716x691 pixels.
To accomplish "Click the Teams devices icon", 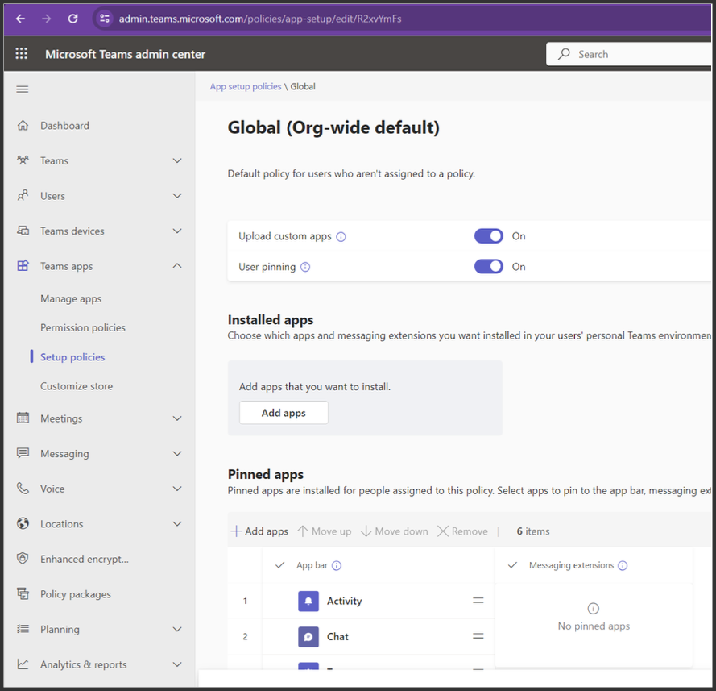I will pyautogui.click(x=23, y=231).
